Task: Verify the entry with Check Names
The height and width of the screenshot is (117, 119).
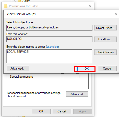Action: coord(105,52)
